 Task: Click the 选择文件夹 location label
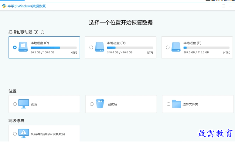190,104
